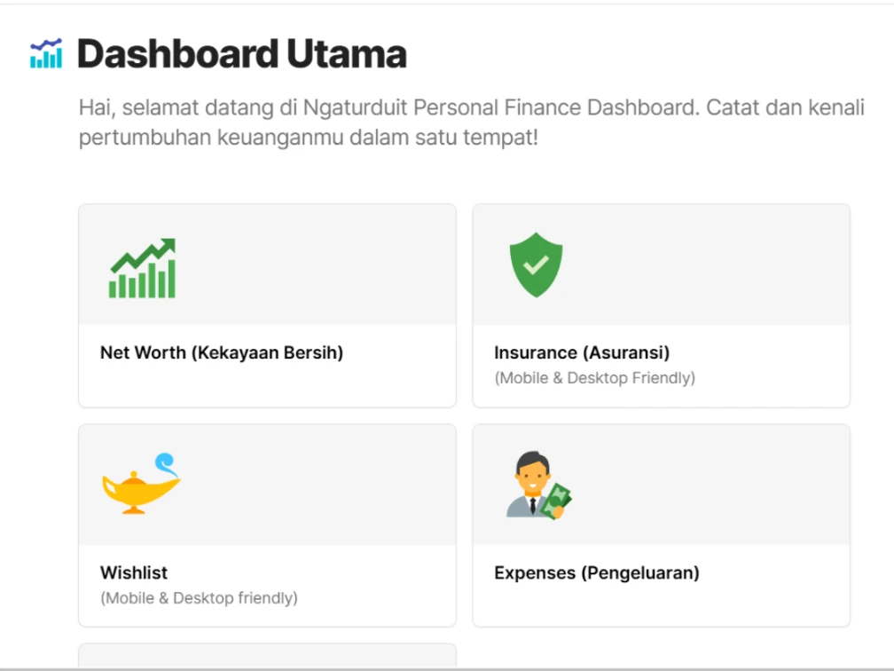Open the "Expenses (Pengeluaran)" title link

596,572
